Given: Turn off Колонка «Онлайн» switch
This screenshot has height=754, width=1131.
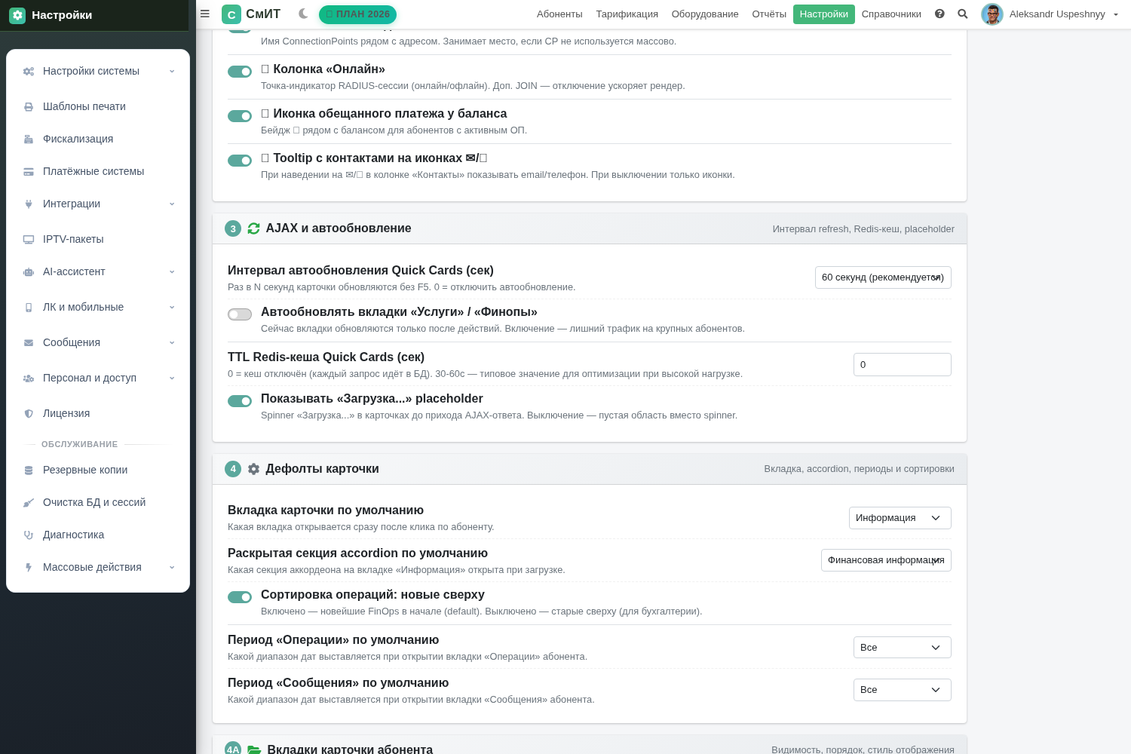Looking at the screenshot, I should pyautogui.click(x=240, y=72).
